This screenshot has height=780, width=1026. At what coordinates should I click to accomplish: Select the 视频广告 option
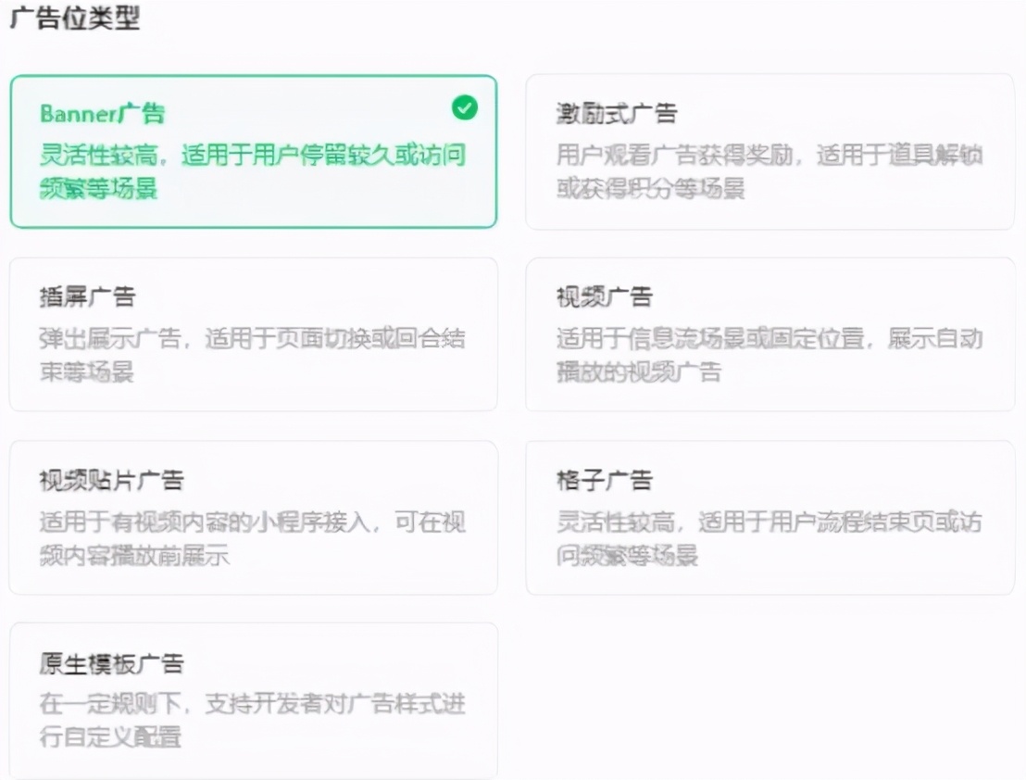(x=773, y=333)
